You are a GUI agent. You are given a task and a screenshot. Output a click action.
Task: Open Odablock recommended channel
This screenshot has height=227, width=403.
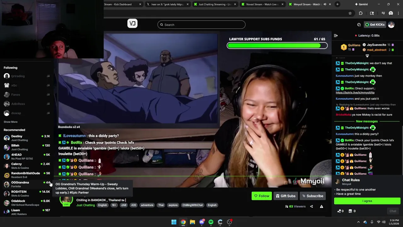(x=27, y=203)
